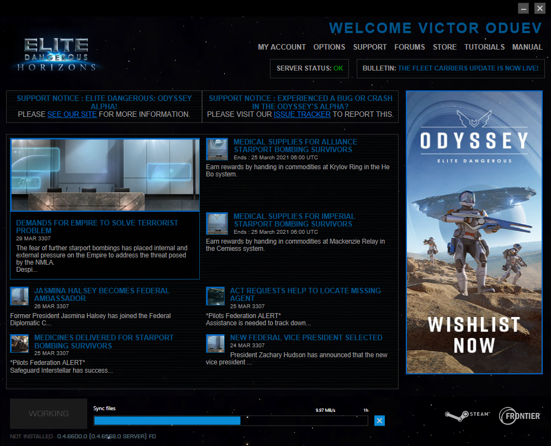
Task: Click the featured news image of the Empire
Action: click(x=105, y=175)
